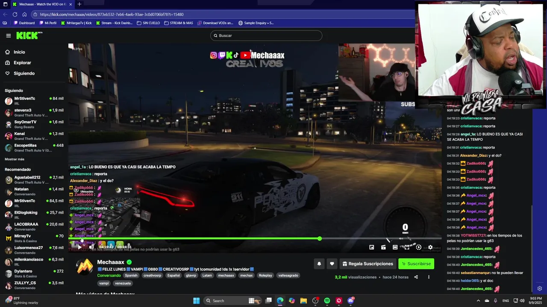Image resolution: width=547 pixels, height=307 pixels.
Task: Select the gtavrp tag
Action: click(x=191, y=275)
